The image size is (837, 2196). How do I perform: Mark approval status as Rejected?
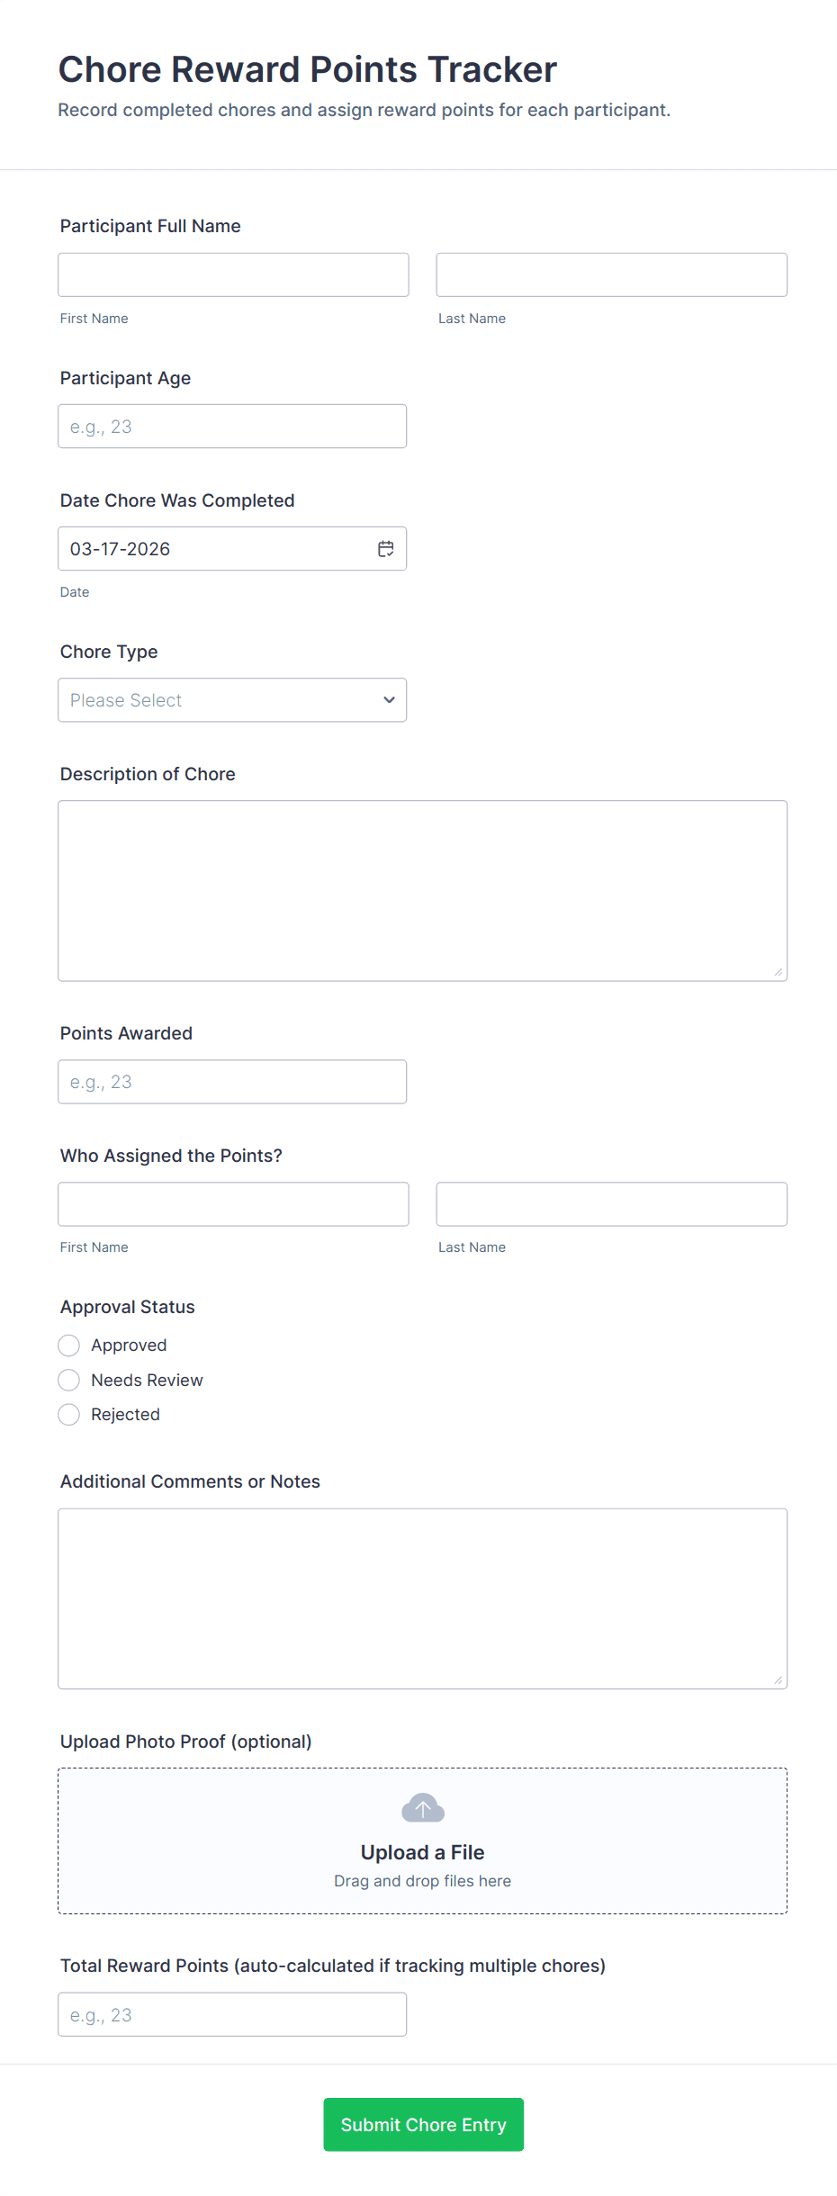69,1415
